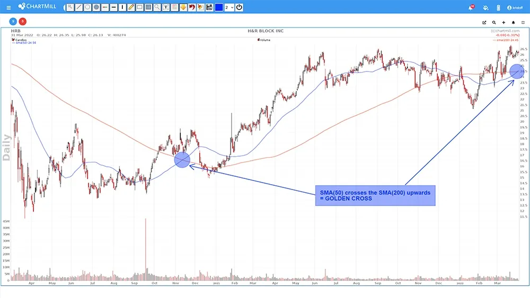Open the chart edit/share icon
This screenshot has height=298, width=530.
pyautogui.click(x=484, y=23)
